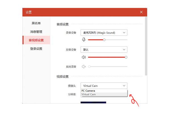Select the 音视频设置 tab
This screenshot has width=170, height=114.
37,40
